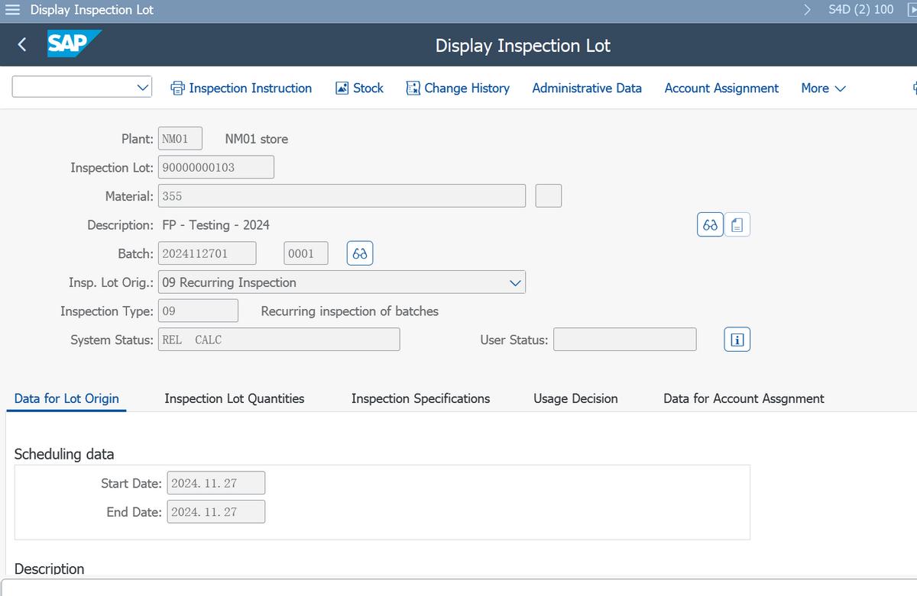Click the glasses icon next to Description
917x596 pixels.
[710, 225]
